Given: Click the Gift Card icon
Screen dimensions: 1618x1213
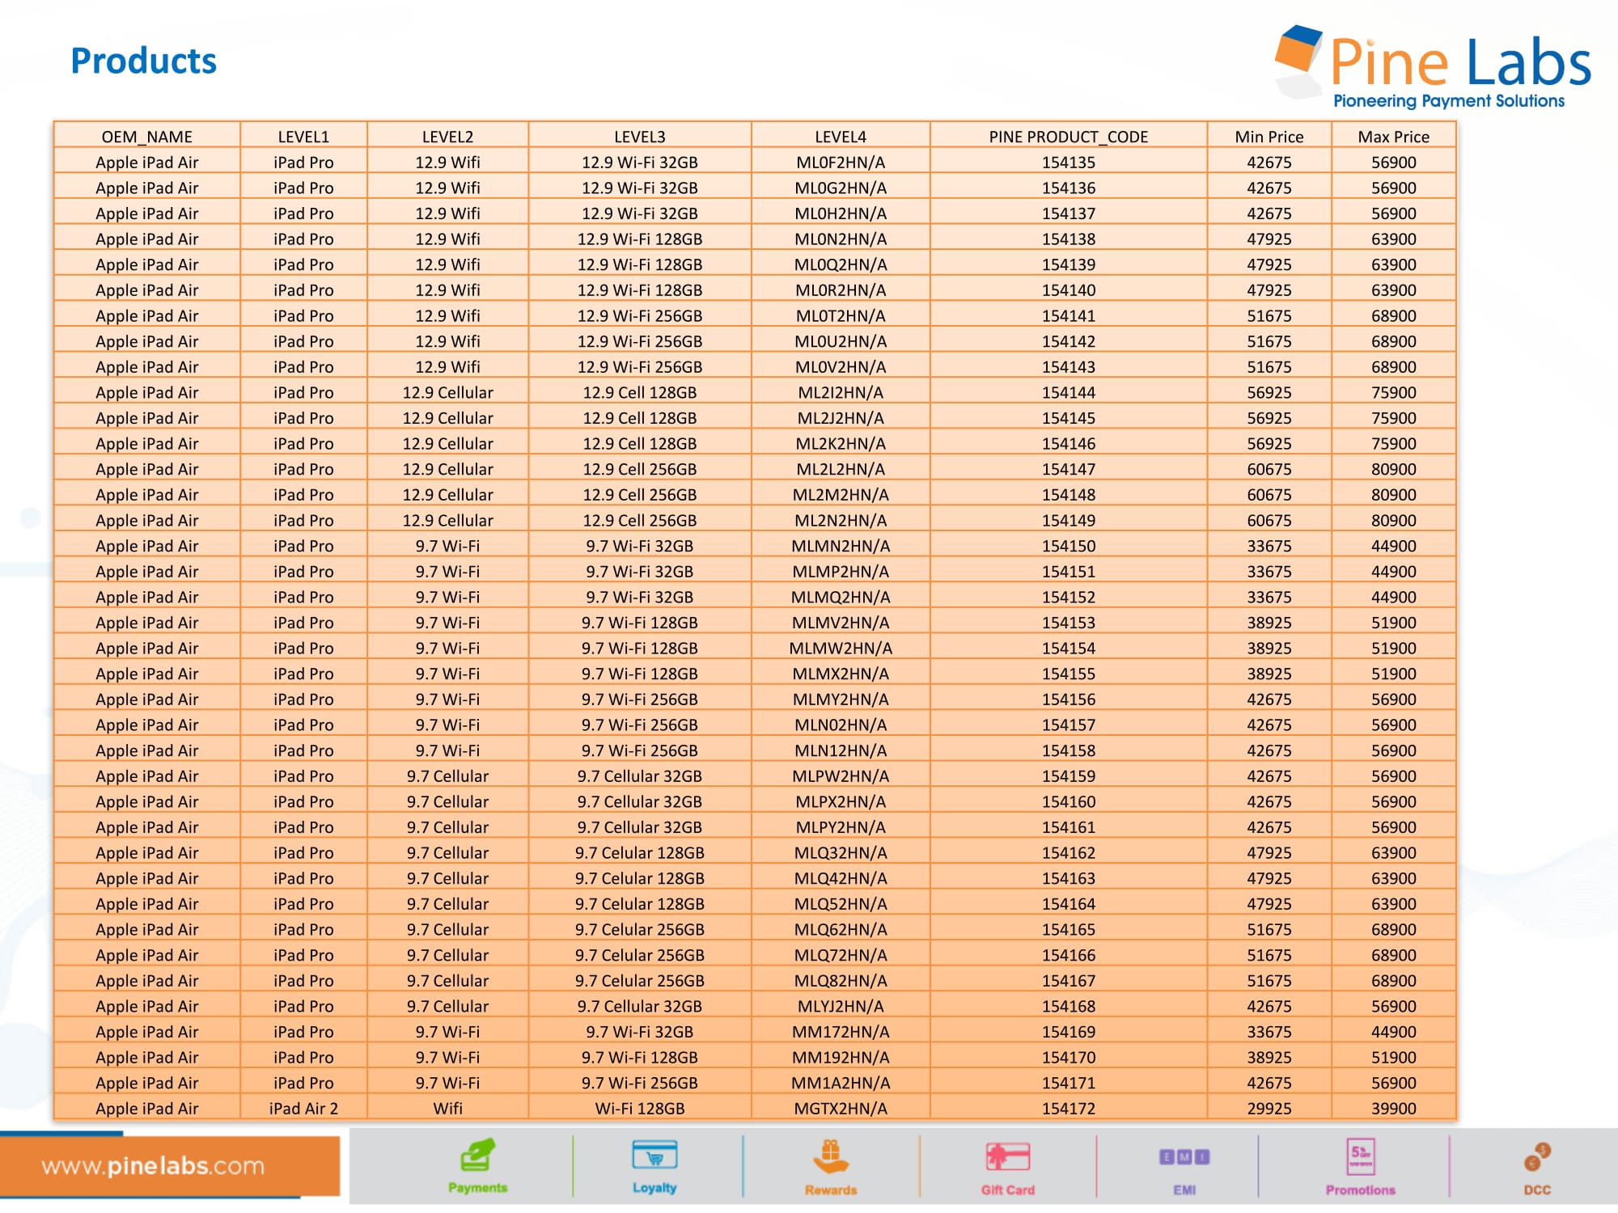Looking at the screenshot, I should pyautogui.click(x=1007, y=1158).
